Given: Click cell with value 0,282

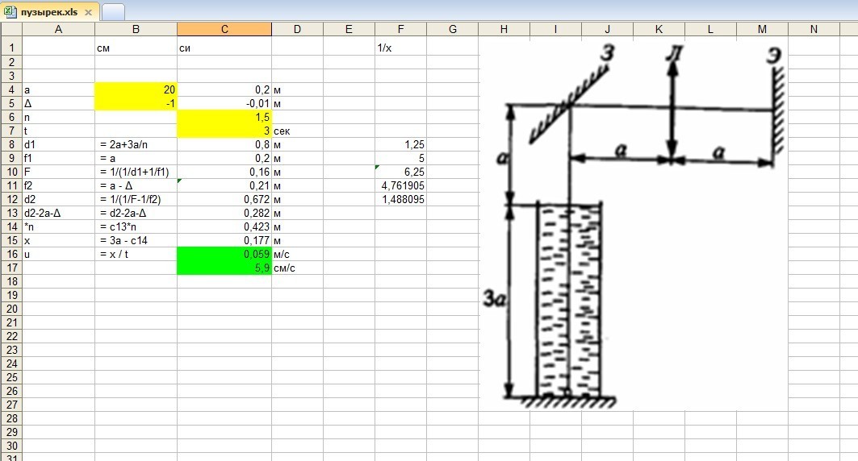Looking at the screenshot, I should coord(224,213).
